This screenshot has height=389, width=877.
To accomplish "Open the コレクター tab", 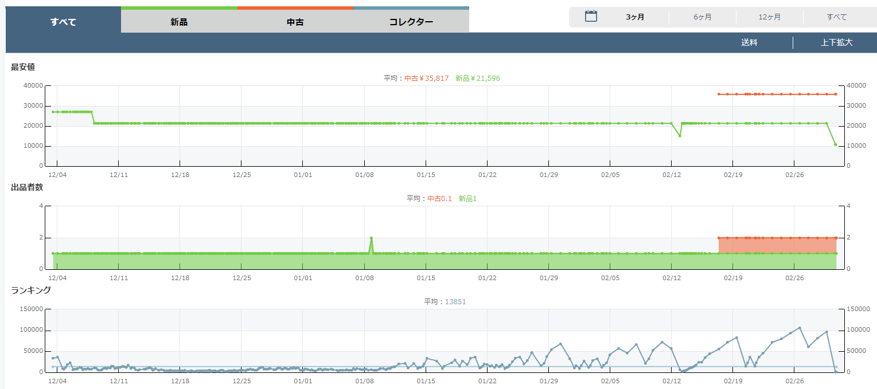I will pyautogui.click(x=411, y=22).
